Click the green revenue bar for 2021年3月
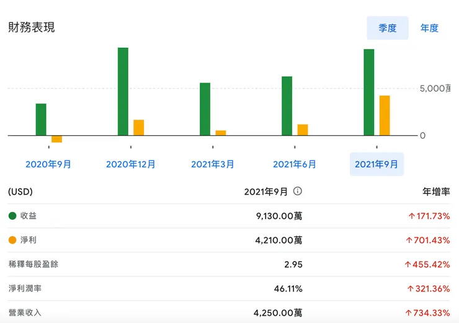The height and width of the screenshot is (323, 459). coord(205,109)
